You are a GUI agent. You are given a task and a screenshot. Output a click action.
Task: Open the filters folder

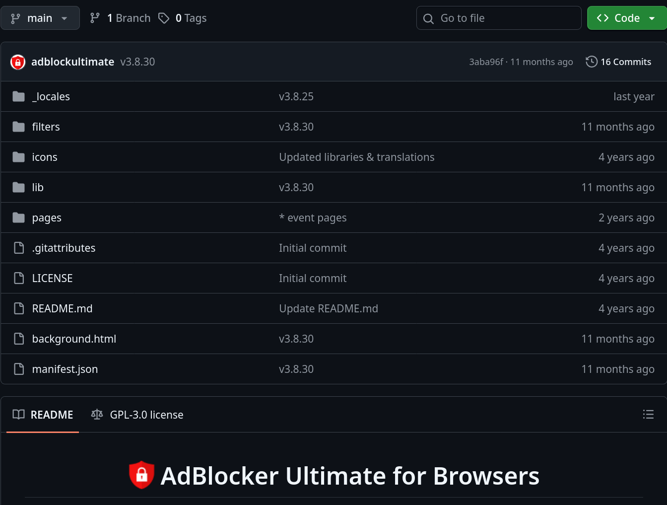pyautogui.click(x=46, y=127)
